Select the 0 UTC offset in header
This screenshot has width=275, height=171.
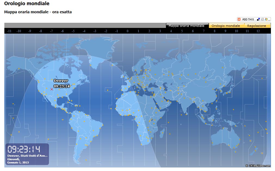pos(127,31)
